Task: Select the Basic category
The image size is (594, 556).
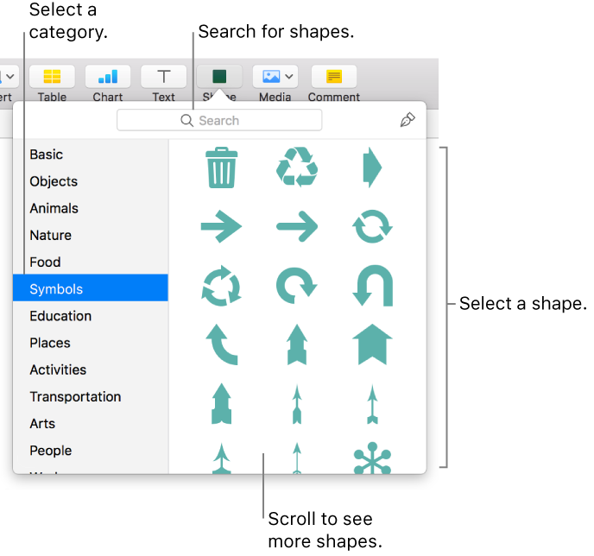Action: 91,155
